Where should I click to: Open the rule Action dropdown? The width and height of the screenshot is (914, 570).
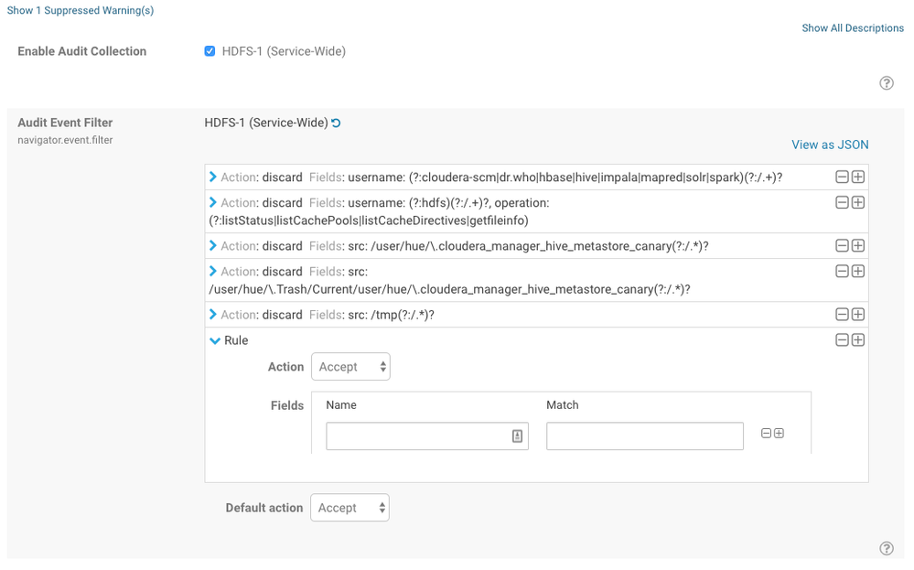click(350, 367)
